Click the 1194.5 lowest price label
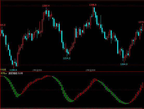Image resolution: width=144 pixels, height=109 pixels. pyautogui.click(x=13, y=70)
